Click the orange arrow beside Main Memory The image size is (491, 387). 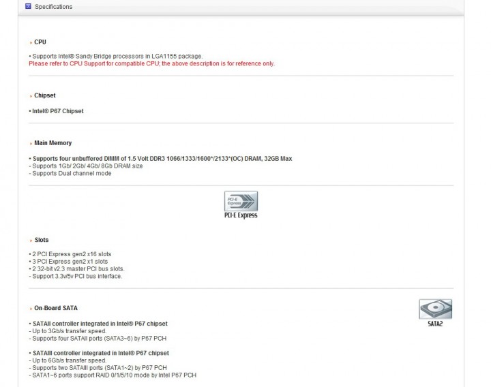click(31, 144)
